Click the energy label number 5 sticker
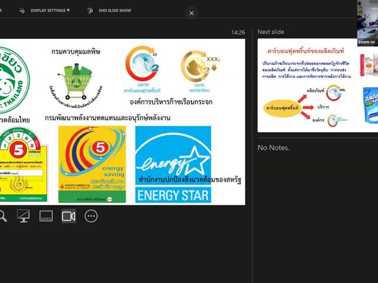378x283 pixels. (24, 164)
